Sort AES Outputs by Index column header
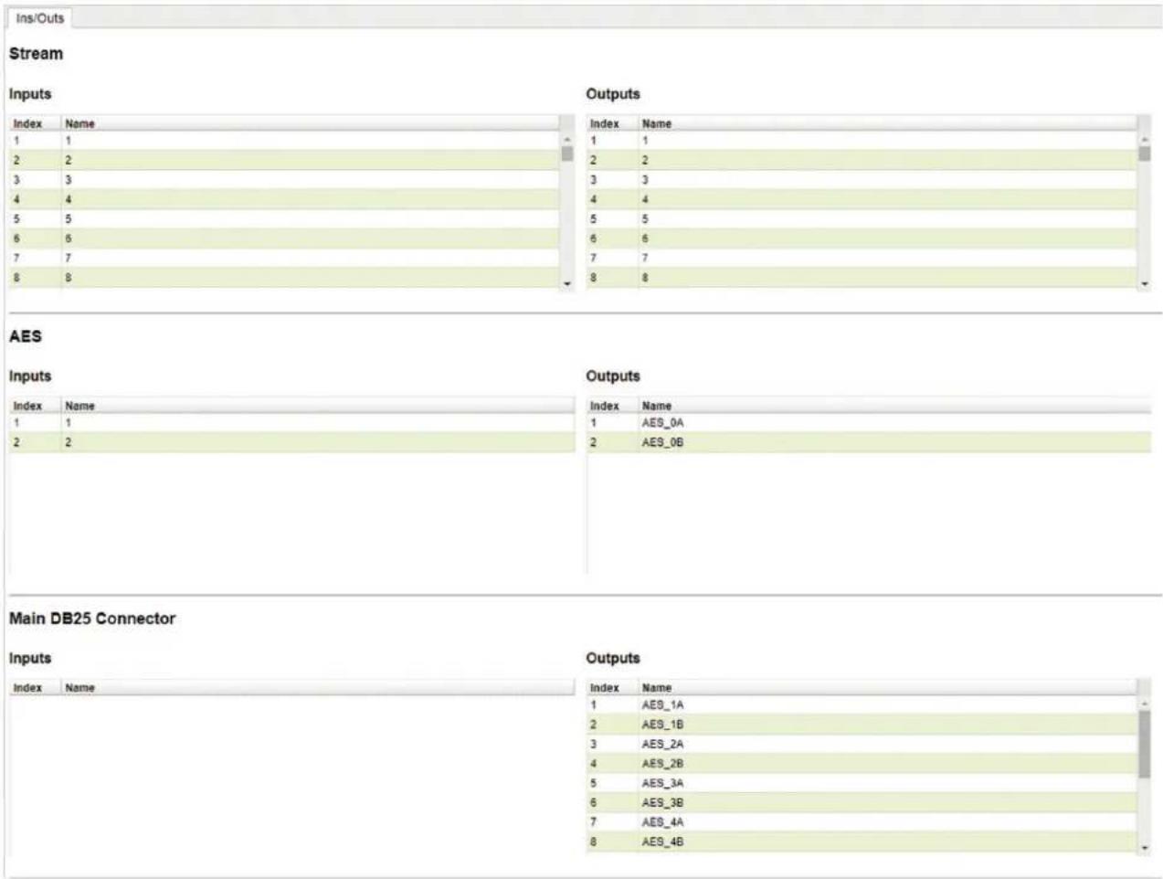Viewport: 1163px width, 879px height. point(611,406)
